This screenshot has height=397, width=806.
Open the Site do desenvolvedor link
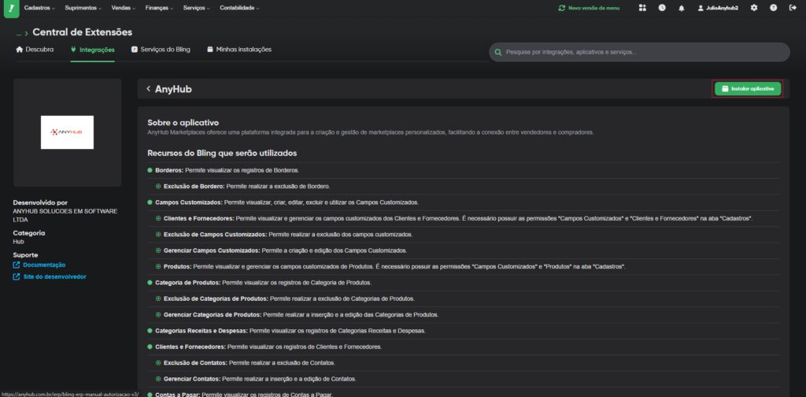pos(54,277)
